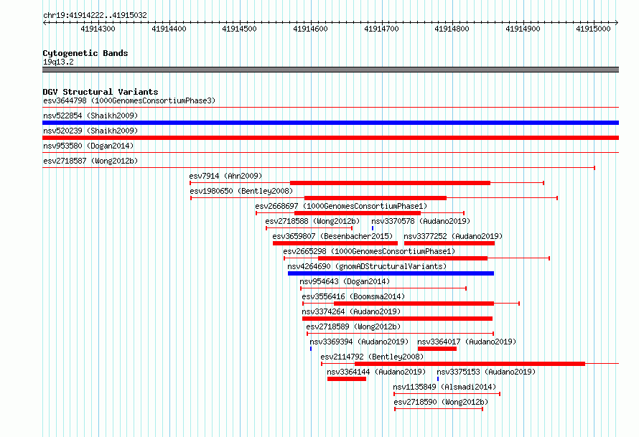Viewport: 639px width, 437px height.
Task: Open the esv2114792 (Bentley2008) label
Action: 372,357
